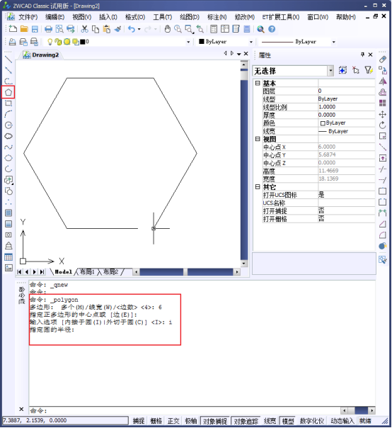Select the Move tool in right toolbar
The image size is (392, 428).
coord(383,114)
